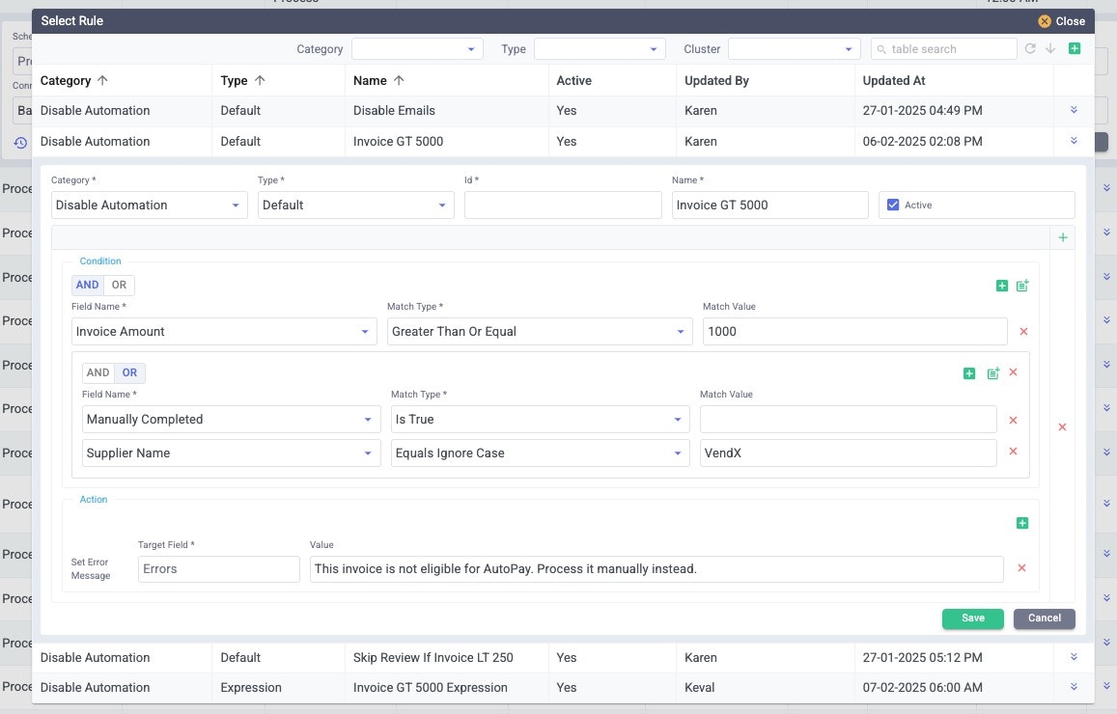Viewport: 1117px width, 714px height.
Task: Sort by Category column arrow
Action: coord(102,80)
